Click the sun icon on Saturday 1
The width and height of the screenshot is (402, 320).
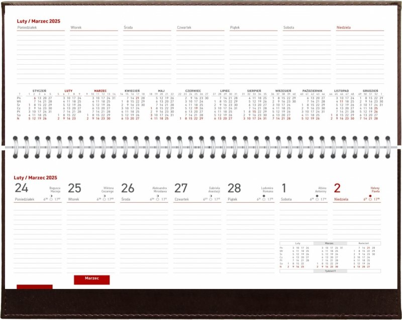click(317, 199)
